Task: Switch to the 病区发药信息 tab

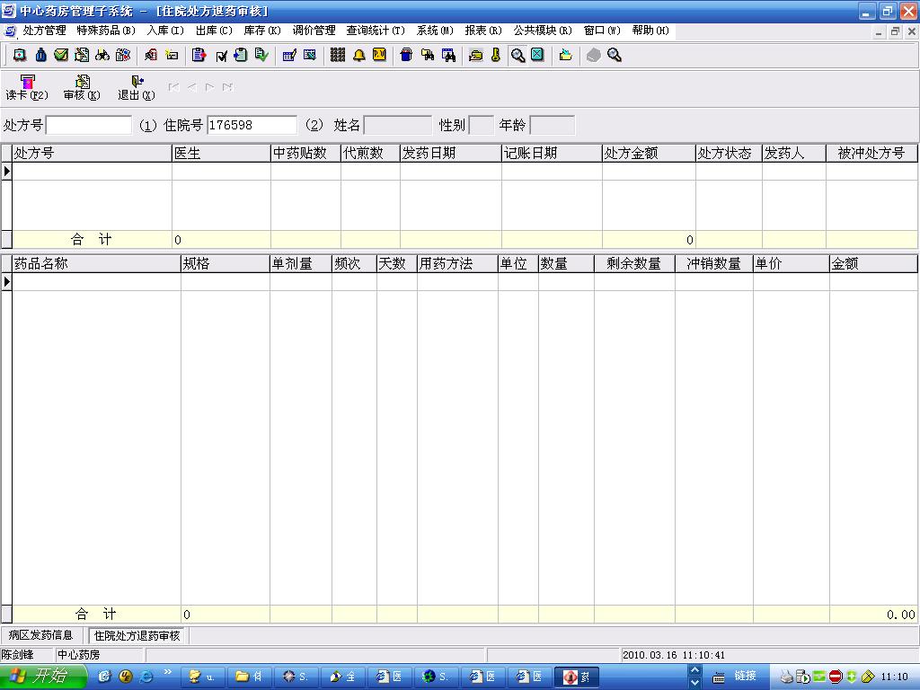Action: [x=40, y=635]
